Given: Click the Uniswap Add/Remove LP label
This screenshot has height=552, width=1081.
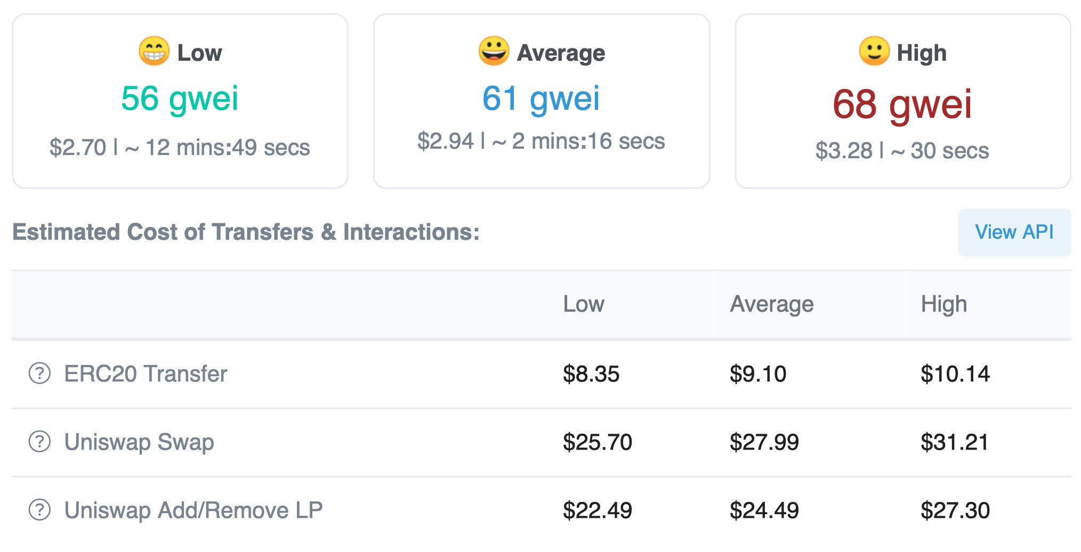Looking at the screenshot, I should [x=193, y=510].
